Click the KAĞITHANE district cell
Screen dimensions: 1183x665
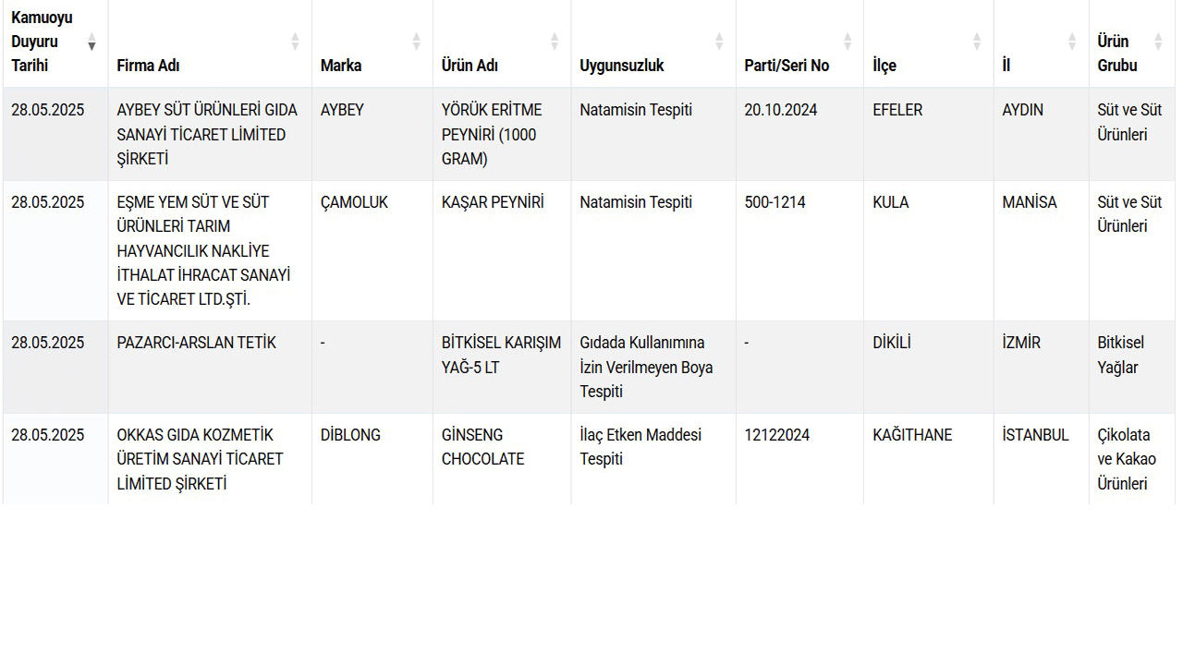click(x=912, y=435)
